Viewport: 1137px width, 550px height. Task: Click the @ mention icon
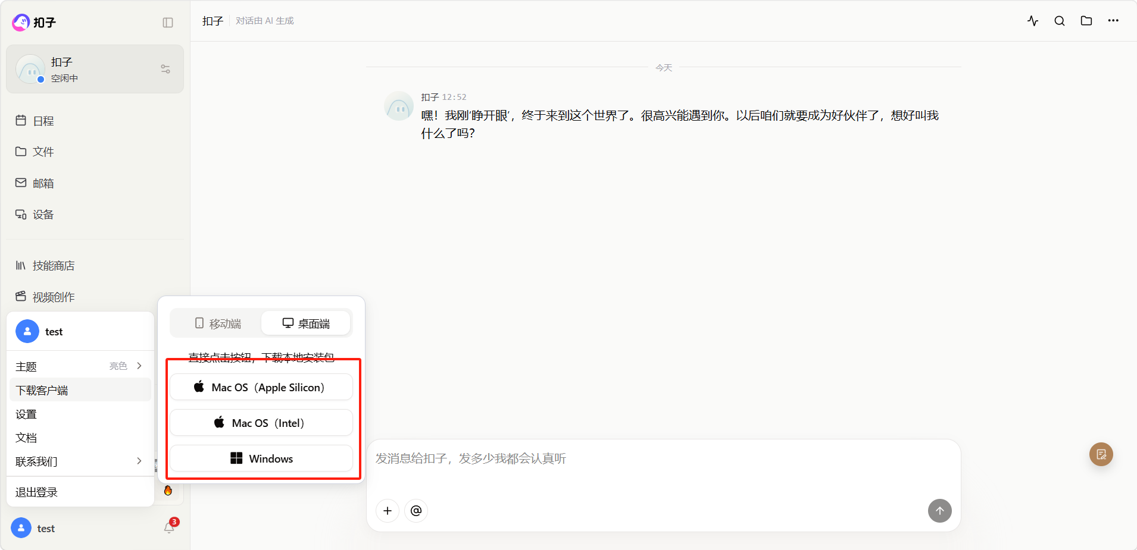tap(416, 511)
